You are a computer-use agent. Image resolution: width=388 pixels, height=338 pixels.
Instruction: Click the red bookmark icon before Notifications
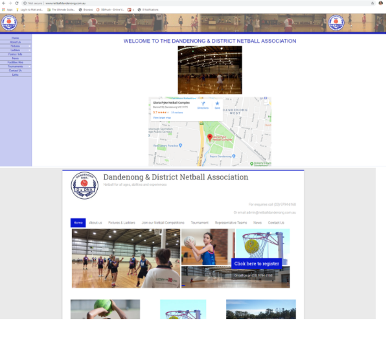(130, 10)
